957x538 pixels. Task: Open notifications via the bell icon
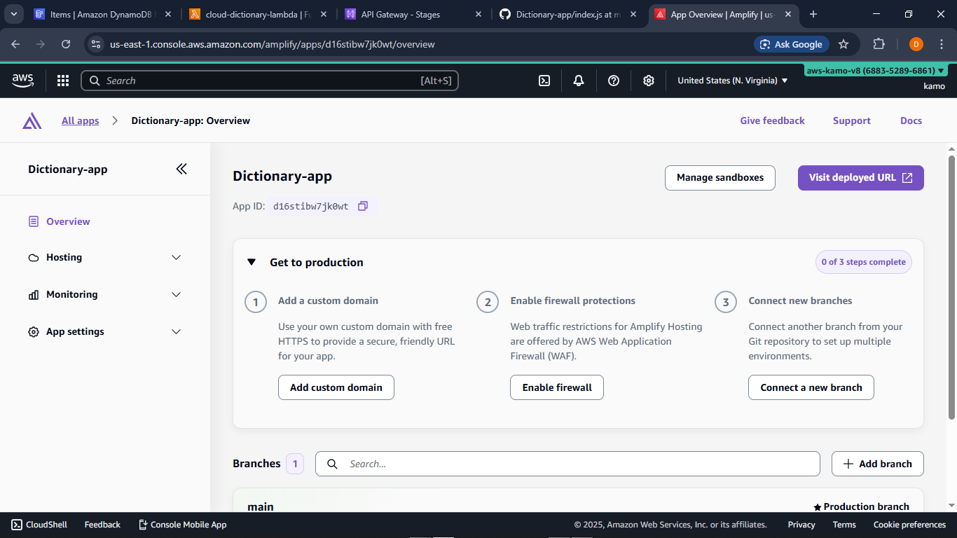pyautogui.click(x=579, y=81)
